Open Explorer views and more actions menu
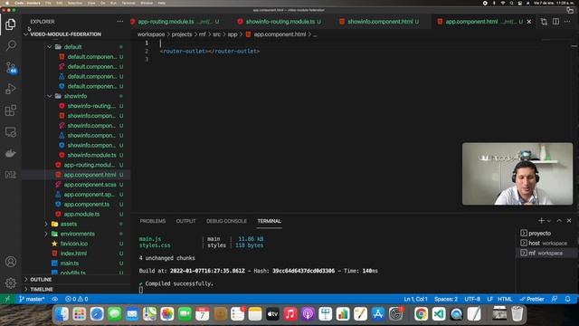The height and width of the screenshot is (326, 579). (120, 22)
